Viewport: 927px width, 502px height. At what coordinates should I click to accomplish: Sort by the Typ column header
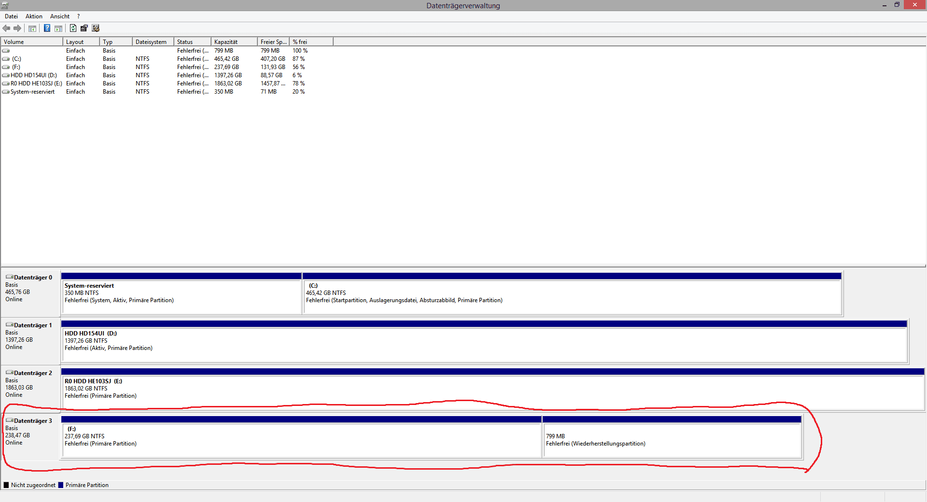(116, 42)
